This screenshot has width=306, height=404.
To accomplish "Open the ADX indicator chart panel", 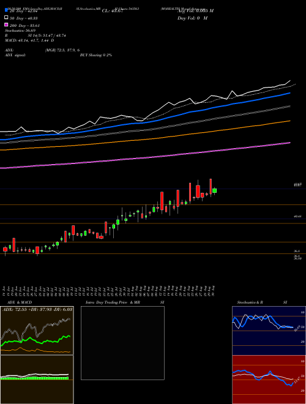I will coord(37,331).
